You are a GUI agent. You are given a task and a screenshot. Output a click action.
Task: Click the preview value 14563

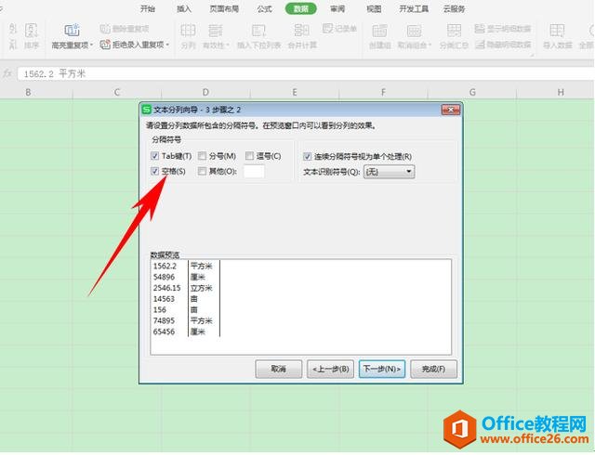[164, 299]
